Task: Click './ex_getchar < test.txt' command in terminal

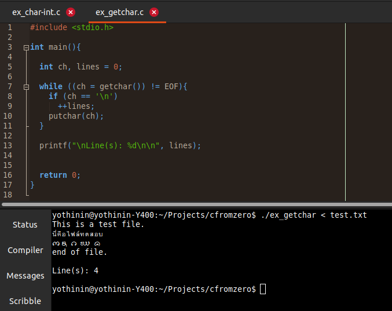Action: (314, 215)
